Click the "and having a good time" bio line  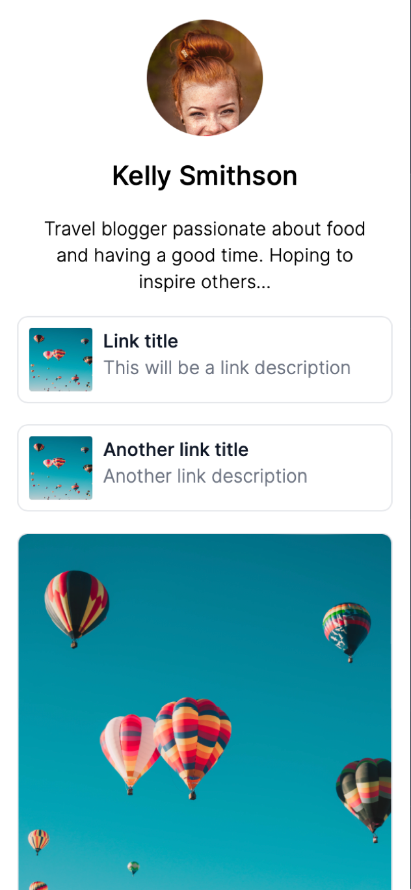(x=159, y=256)
